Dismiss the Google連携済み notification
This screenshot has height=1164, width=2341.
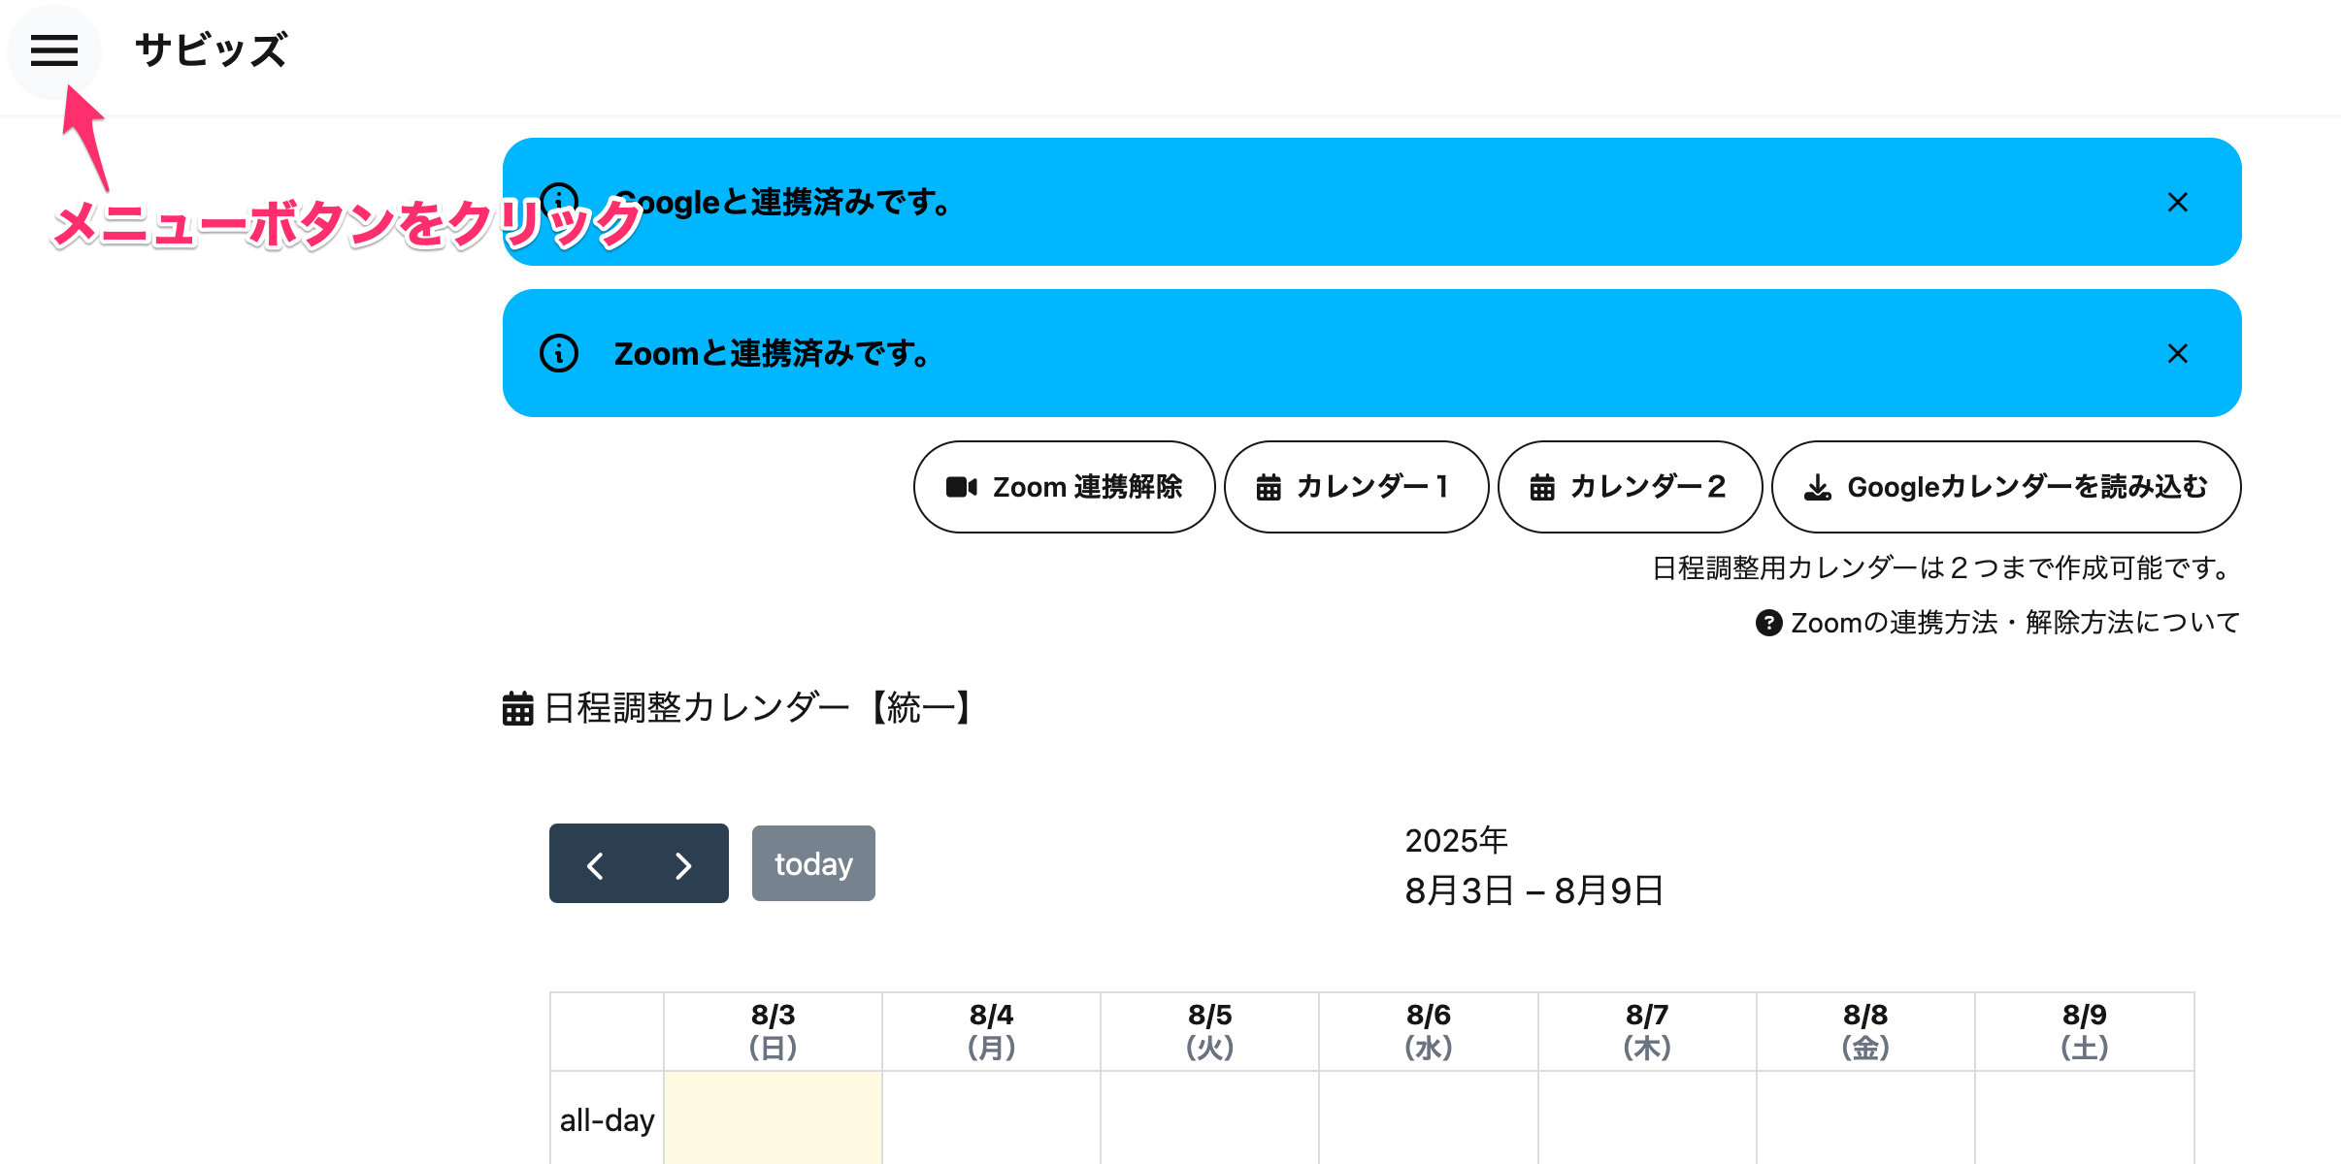[2177, 202]
